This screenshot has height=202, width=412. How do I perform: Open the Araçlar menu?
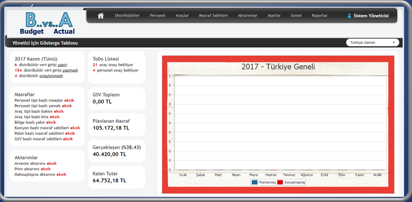coord(182,15)
